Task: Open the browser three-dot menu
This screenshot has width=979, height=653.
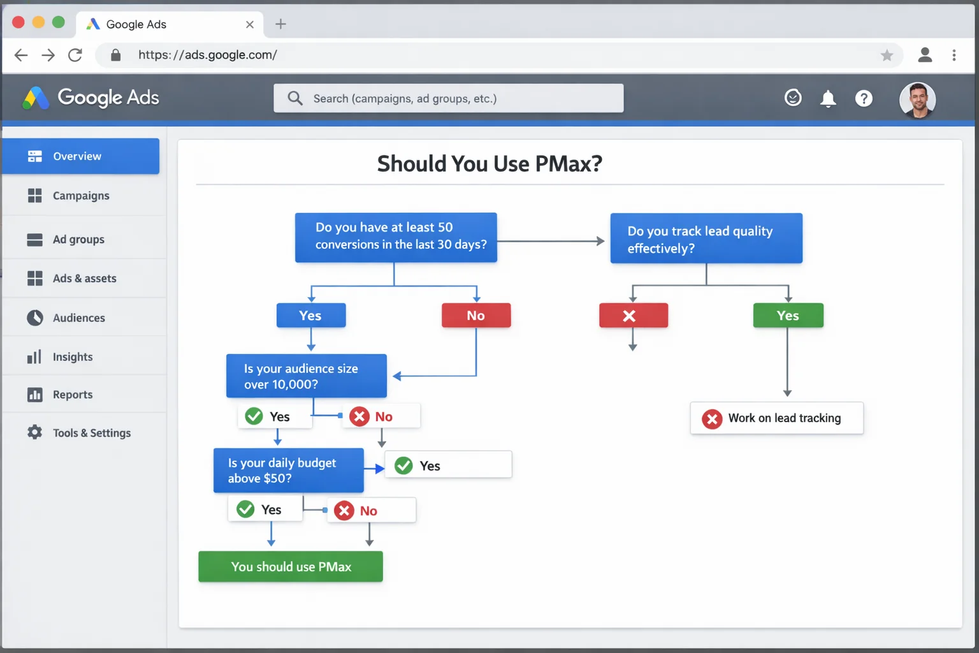Action: [x=954, y=55]
